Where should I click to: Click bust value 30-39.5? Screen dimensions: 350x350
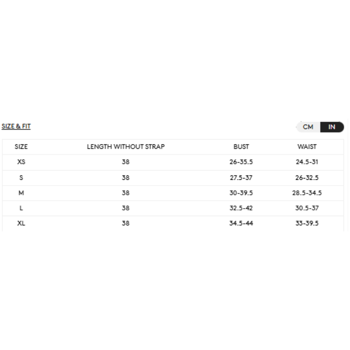click(241, 193)
